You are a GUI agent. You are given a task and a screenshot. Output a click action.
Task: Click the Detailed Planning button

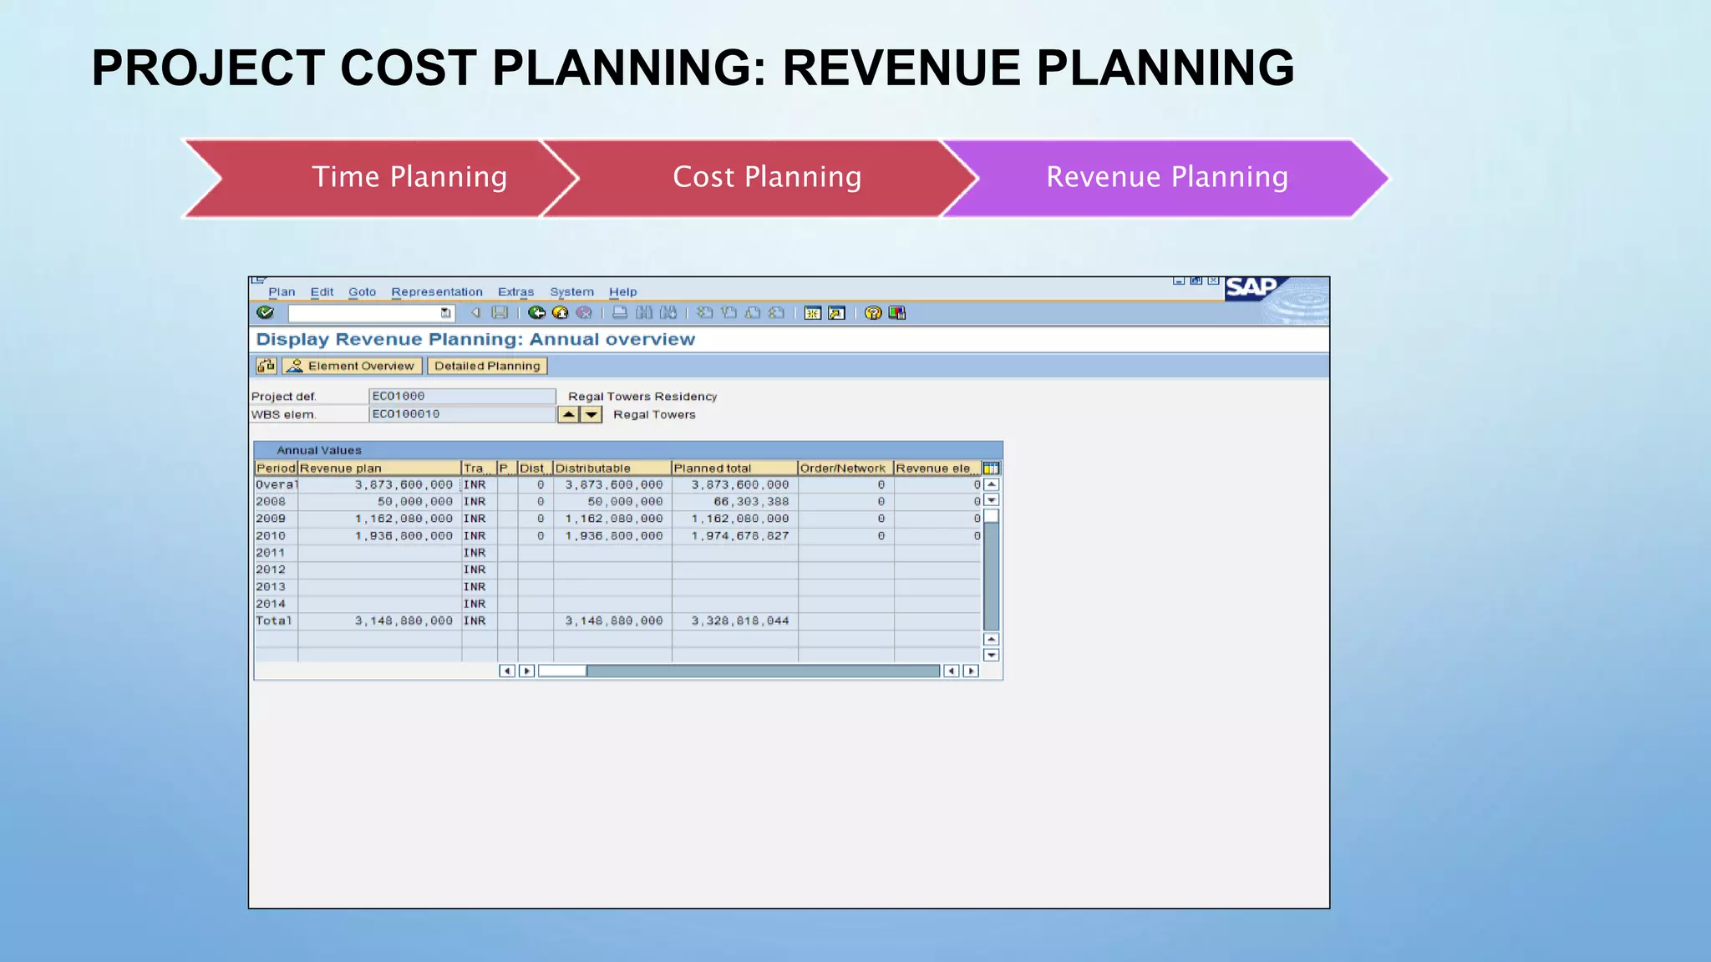pos(487,366)
